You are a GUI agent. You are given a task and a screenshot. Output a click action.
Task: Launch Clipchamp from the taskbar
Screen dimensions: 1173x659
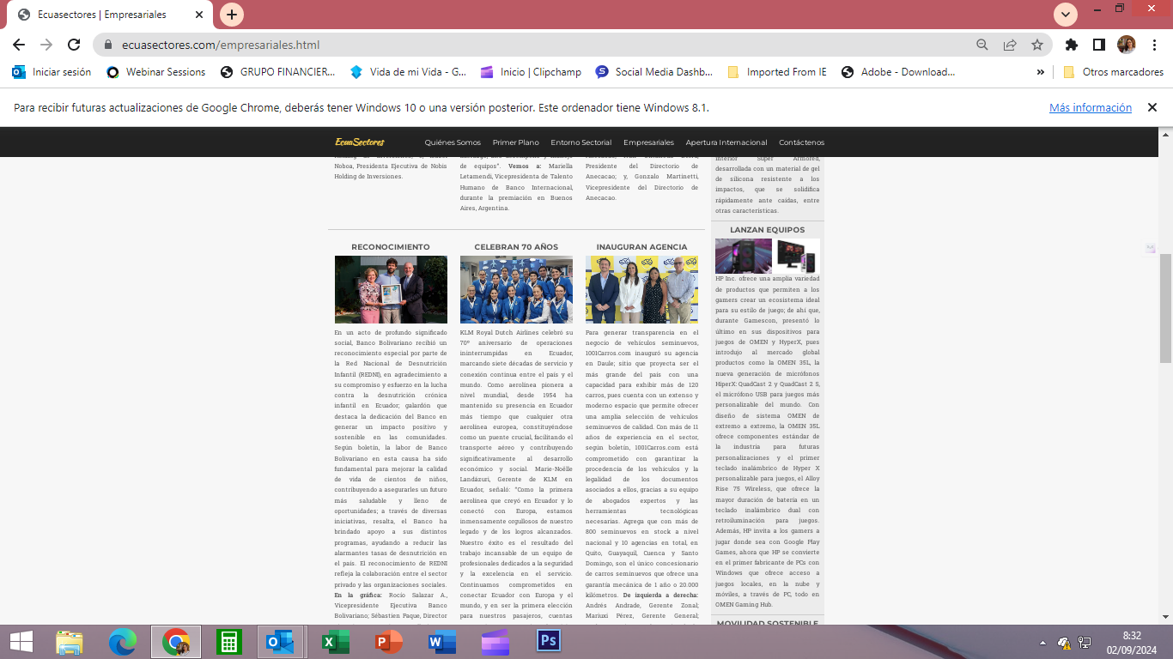[495, 642]
